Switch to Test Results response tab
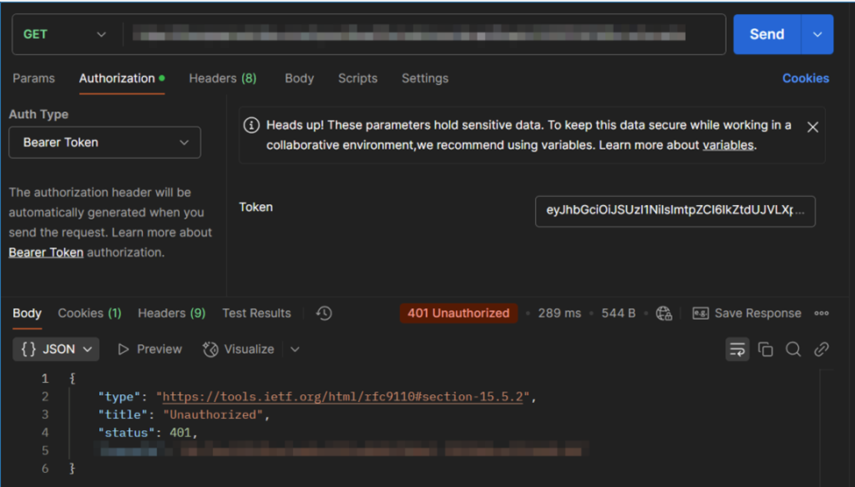The image size is (855, 487). point(256,314)
